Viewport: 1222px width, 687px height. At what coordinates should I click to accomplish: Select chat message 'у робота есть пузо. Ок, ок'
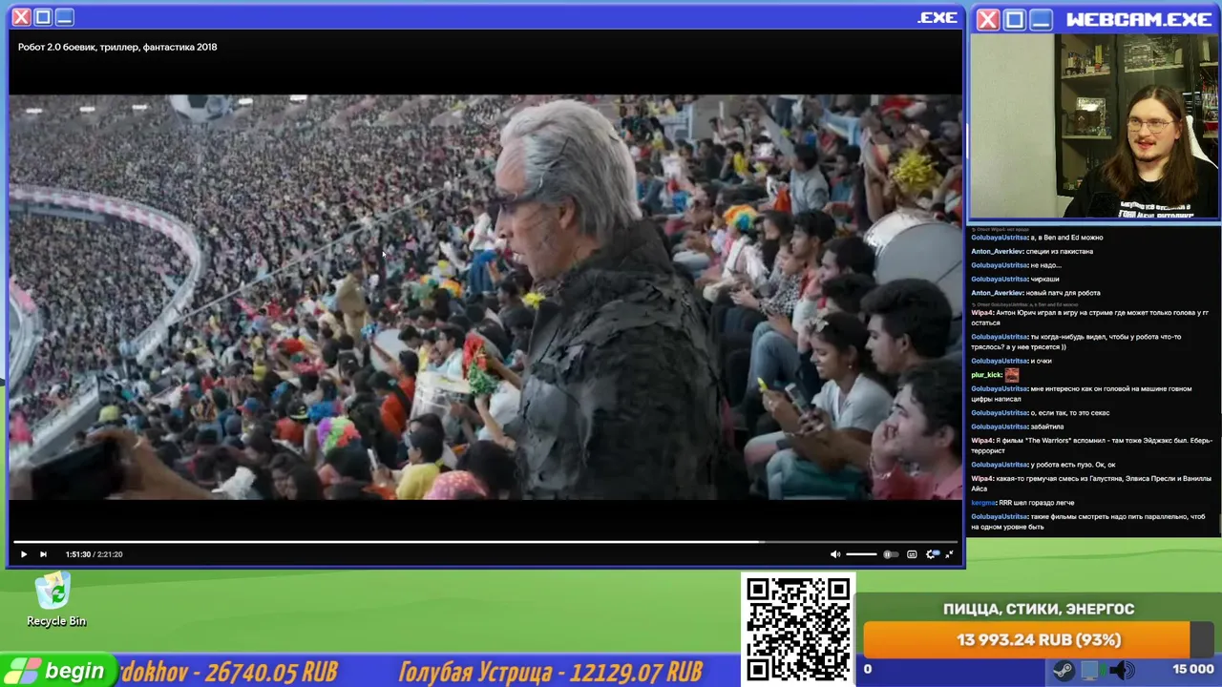click(x=1073, y=465)
